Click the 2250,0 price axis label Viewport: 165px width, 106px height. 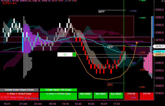click(159, 78)
